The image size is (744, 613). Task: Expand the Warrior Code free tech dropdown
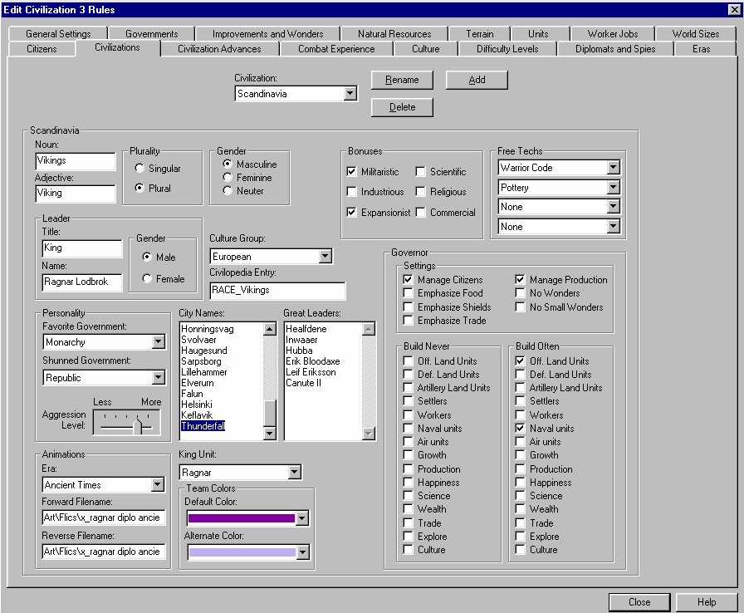coord(613,168)
